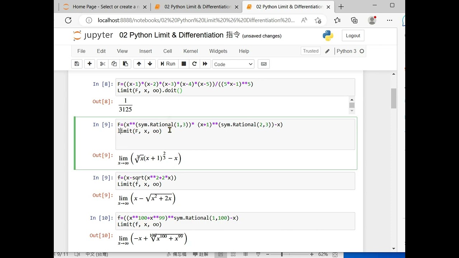Open the Cell menu
459x258 pixels.
click(167, 51)
